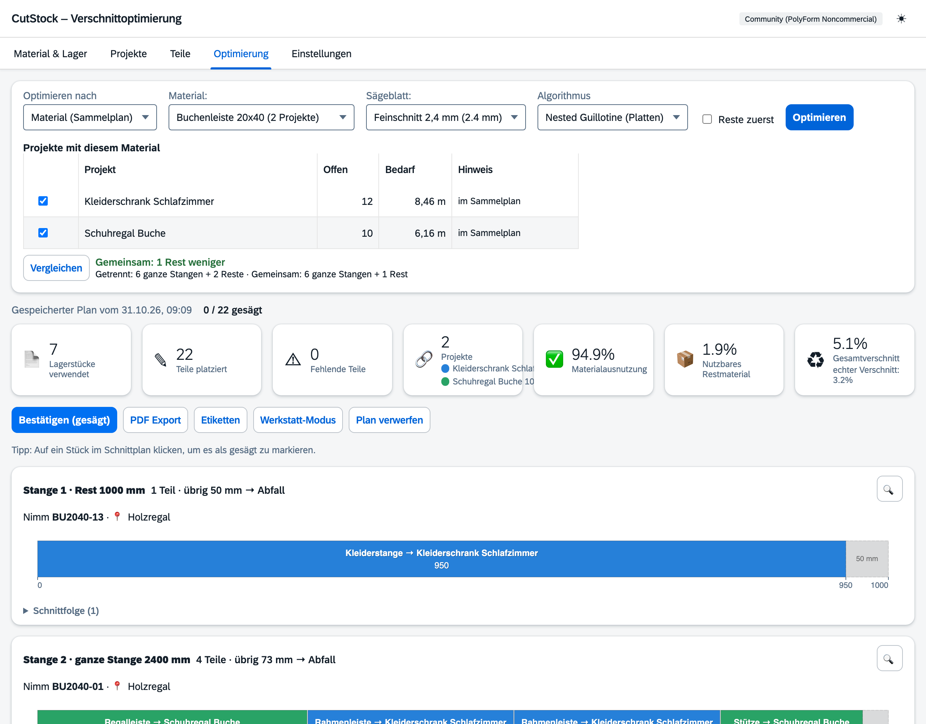This screenshot has width=926, height=724.
Task: Click the Vergleichen button
Action: coord(56,268)
